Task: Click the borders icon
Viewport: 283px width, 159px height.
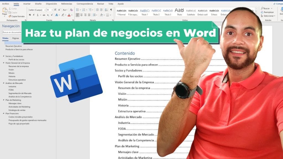Action: (x=108, y=15)
